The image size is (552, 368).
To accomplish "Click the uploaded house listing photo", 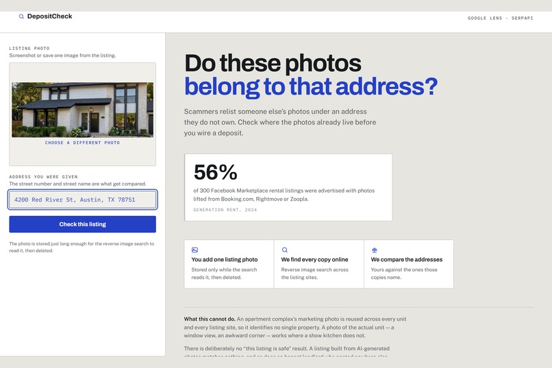I will coord(82,110).
